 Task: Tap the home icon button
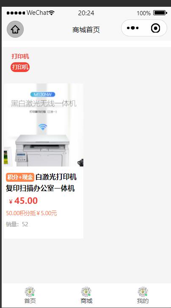pos(15,29)
